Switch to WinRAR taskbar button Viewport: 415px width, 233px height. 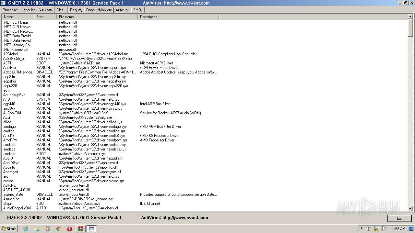80,229
